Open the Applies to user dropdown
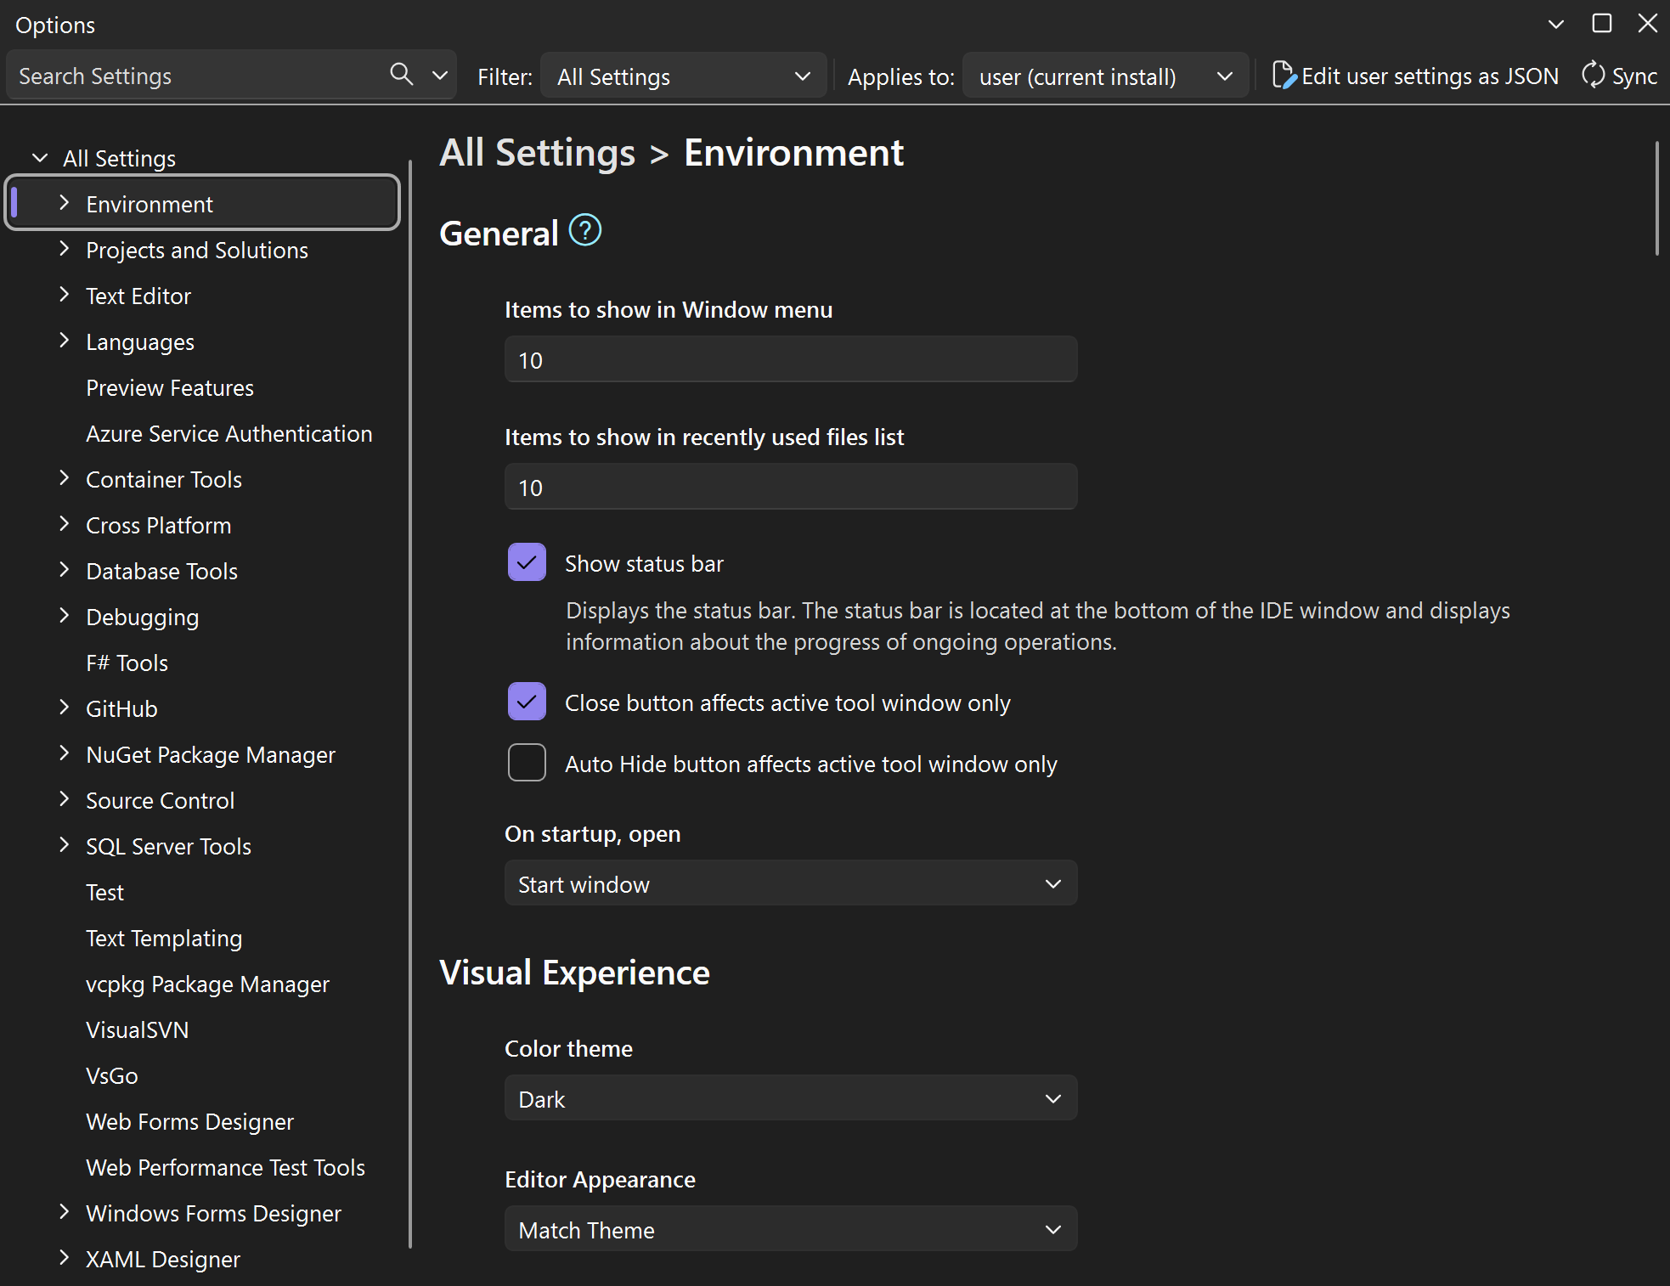This screenshot has width=1670, height=1286. click(x=1104, y=76)
